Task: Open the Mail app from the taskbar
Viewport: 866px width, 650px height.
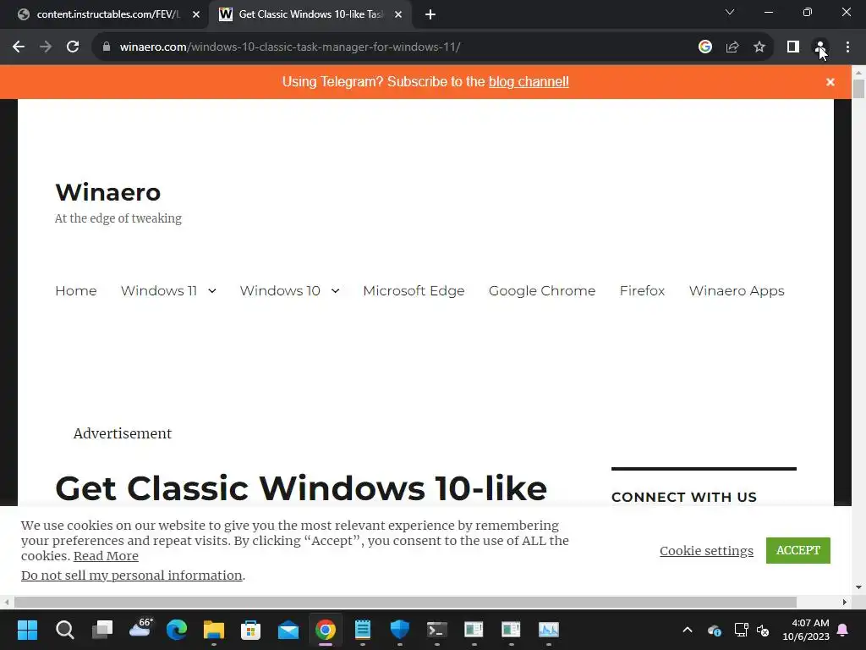Action: [x=288, y=630]
